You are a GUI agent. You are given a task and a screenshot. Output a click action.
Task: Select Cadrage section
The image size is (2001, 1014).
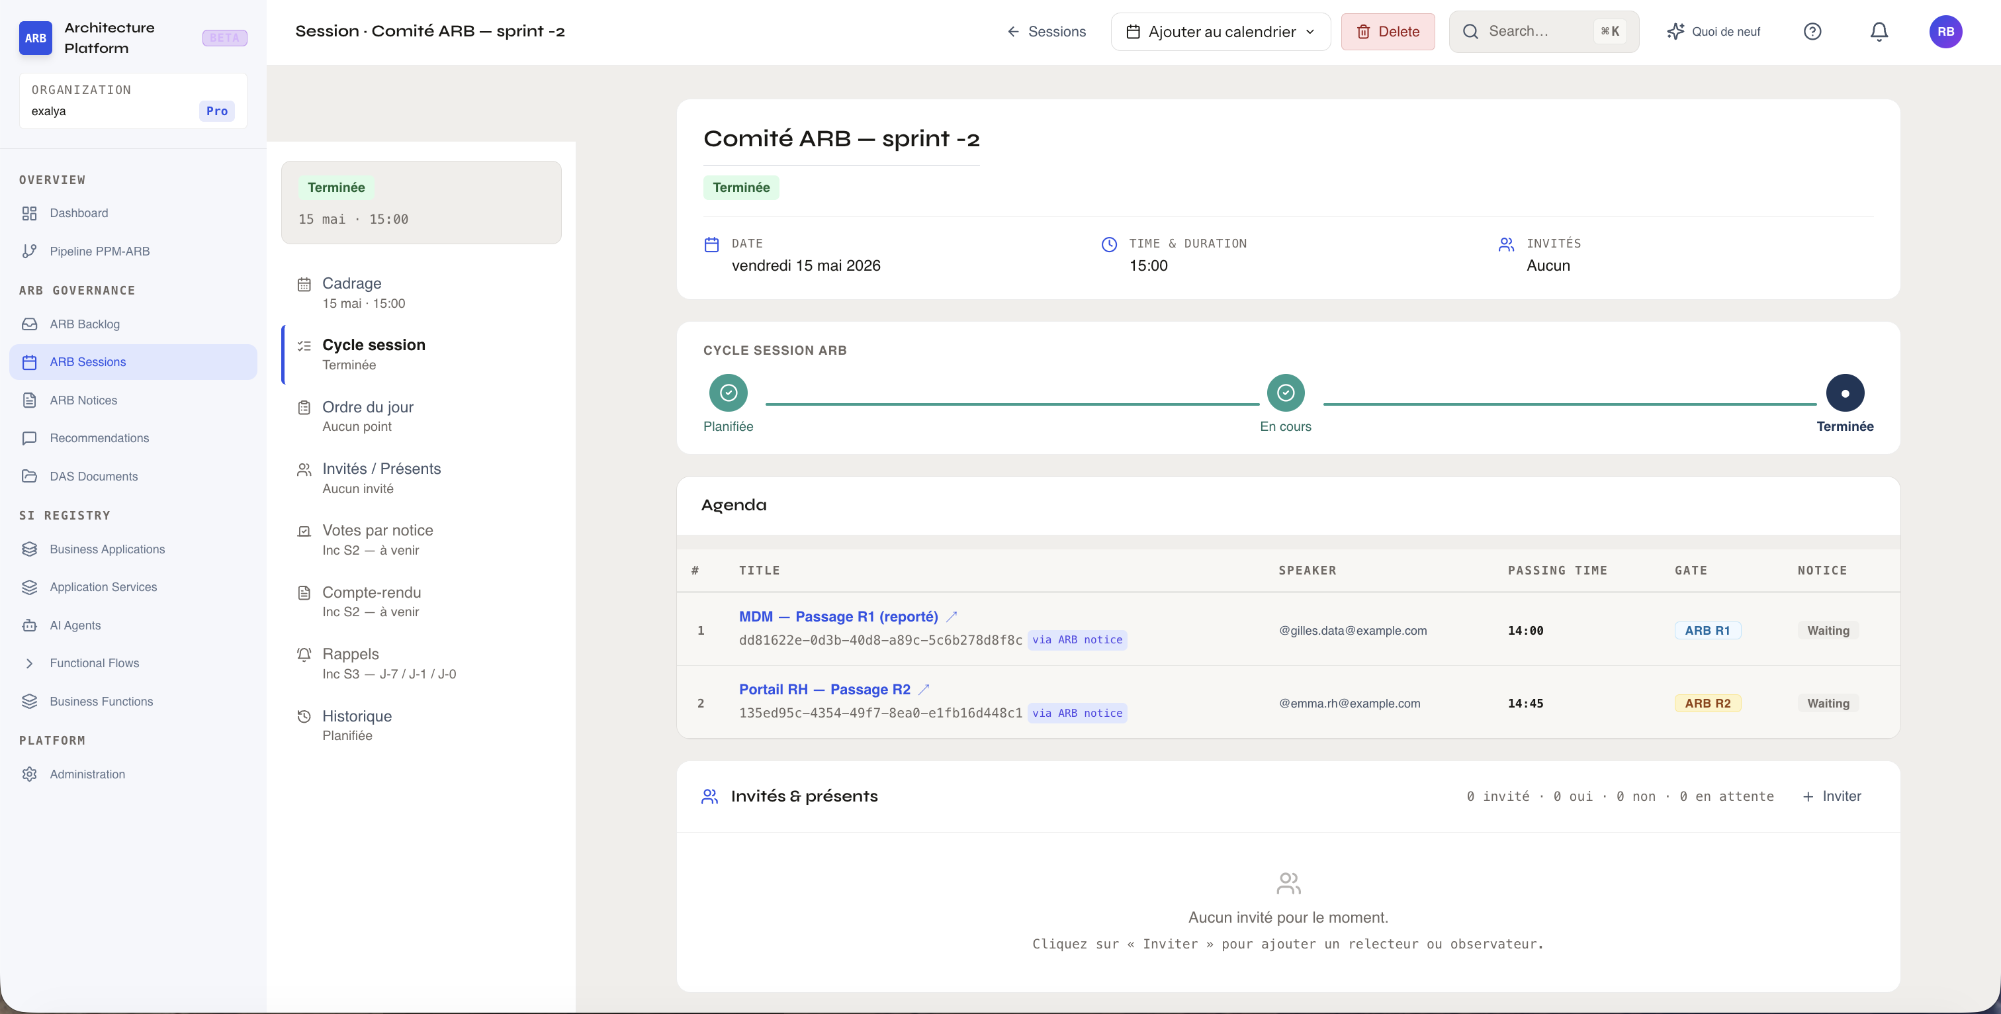click(421, 293)
